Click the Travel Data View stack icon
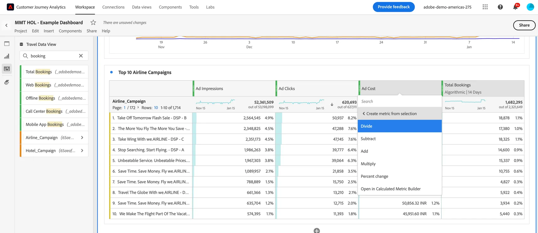The image size is (538, 233). tap(22, 44)
